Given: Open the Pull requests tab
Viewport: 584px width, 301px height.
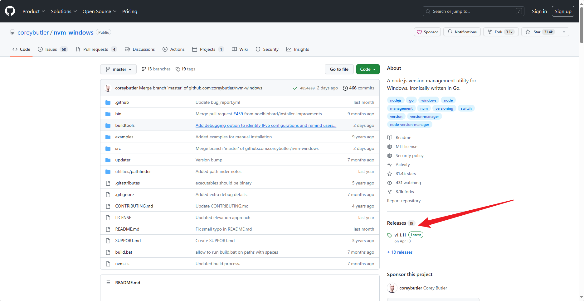Looking at the screenshot, I should click(x=96, y=49).
